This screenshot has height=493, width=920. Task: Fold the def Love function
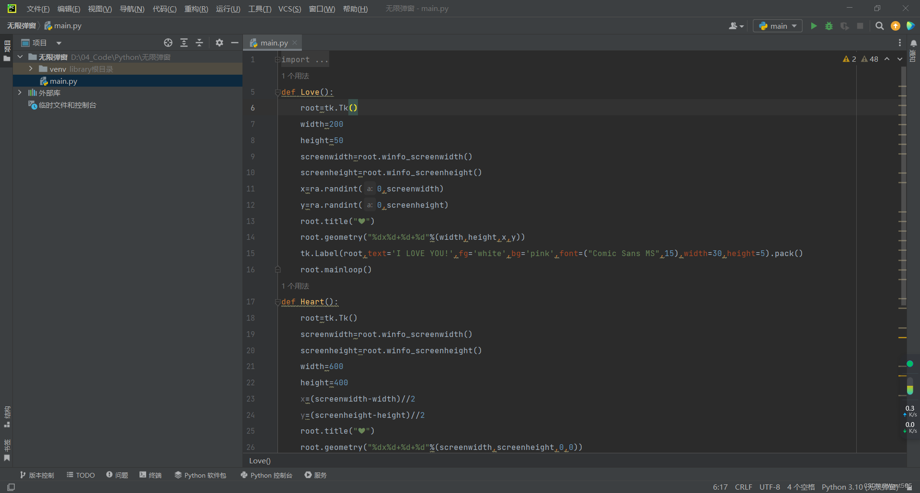[277, 92]
